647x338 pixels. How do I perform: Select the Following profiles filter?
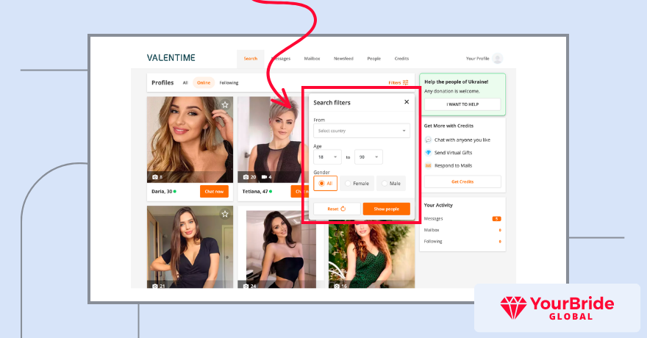(229, 83)
